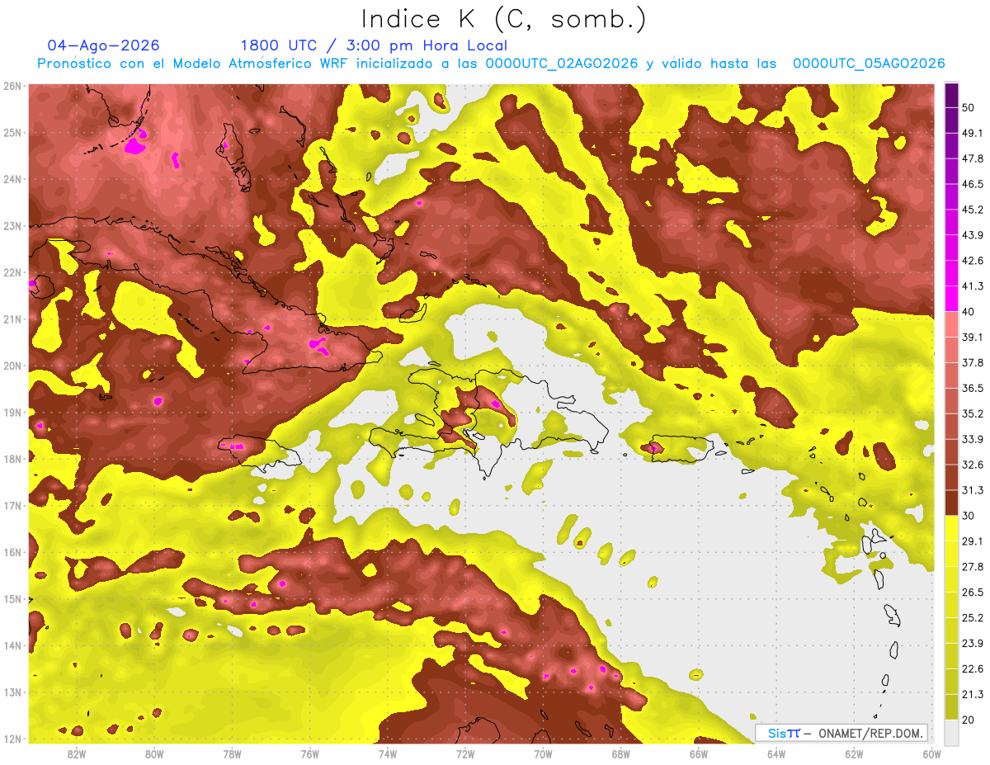Screen dimensions: 990x765
Task: Click the colorbar label "21.3"
Action: (971, 695)
